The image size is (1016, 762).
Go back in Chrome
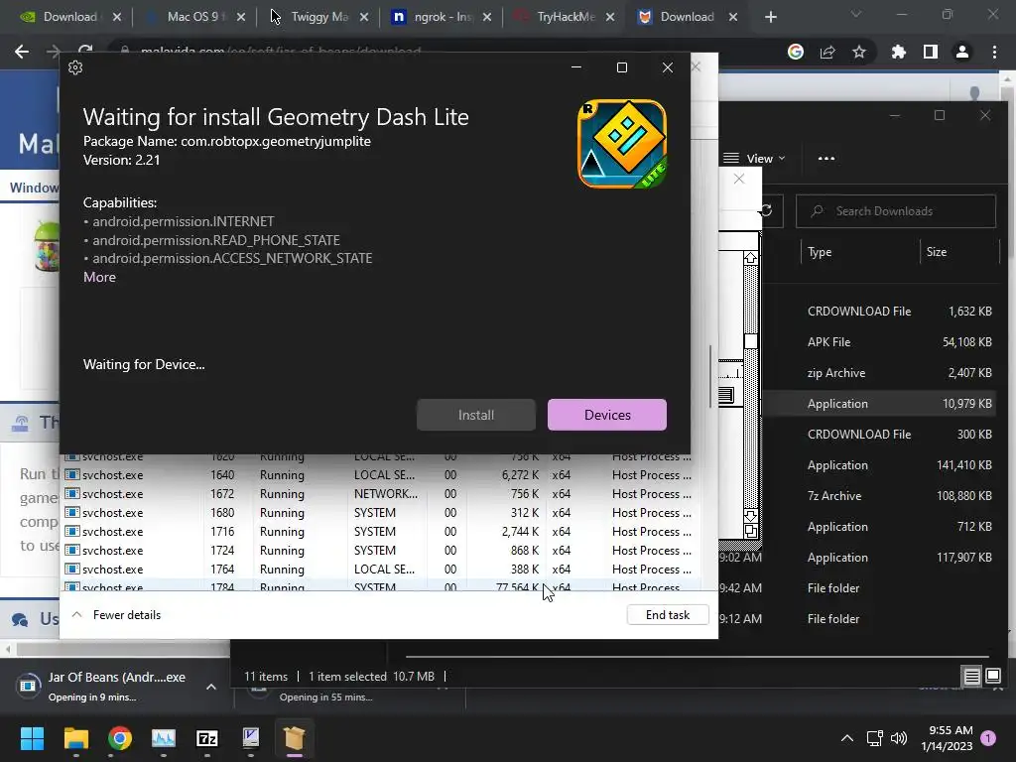coord(22,52)
